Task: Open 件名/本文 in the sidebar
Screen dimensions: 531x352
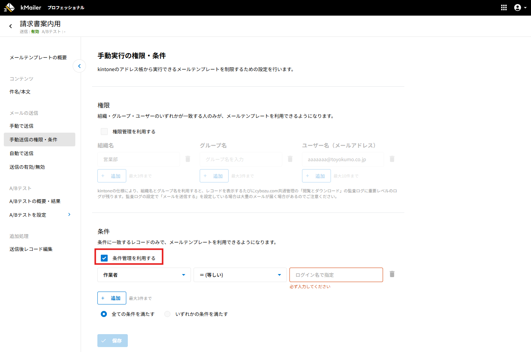Action: point(20,92)
